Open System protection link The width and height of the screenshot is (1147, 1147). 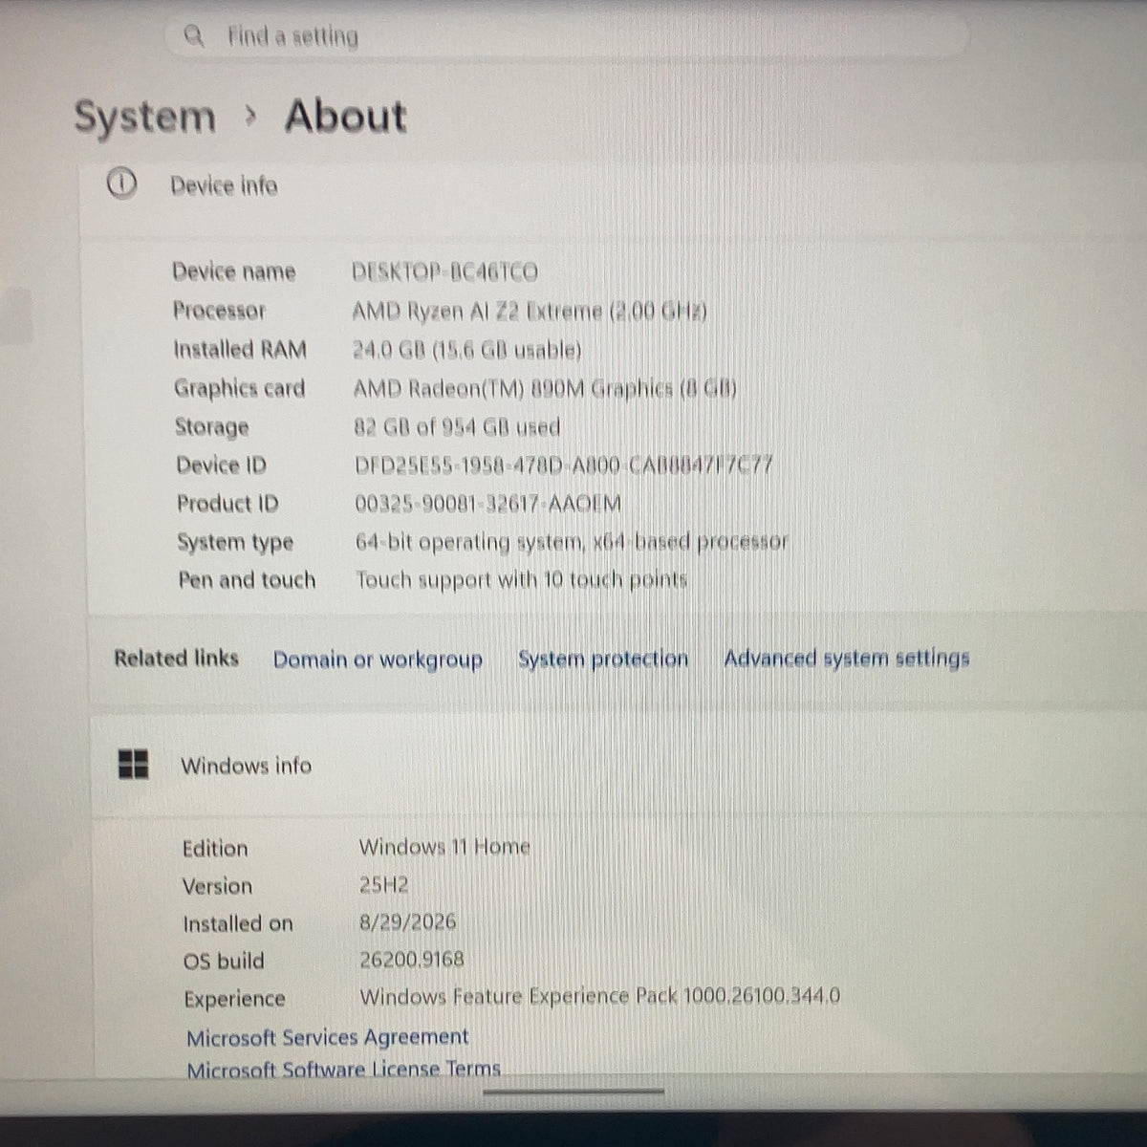pos(603,659)
